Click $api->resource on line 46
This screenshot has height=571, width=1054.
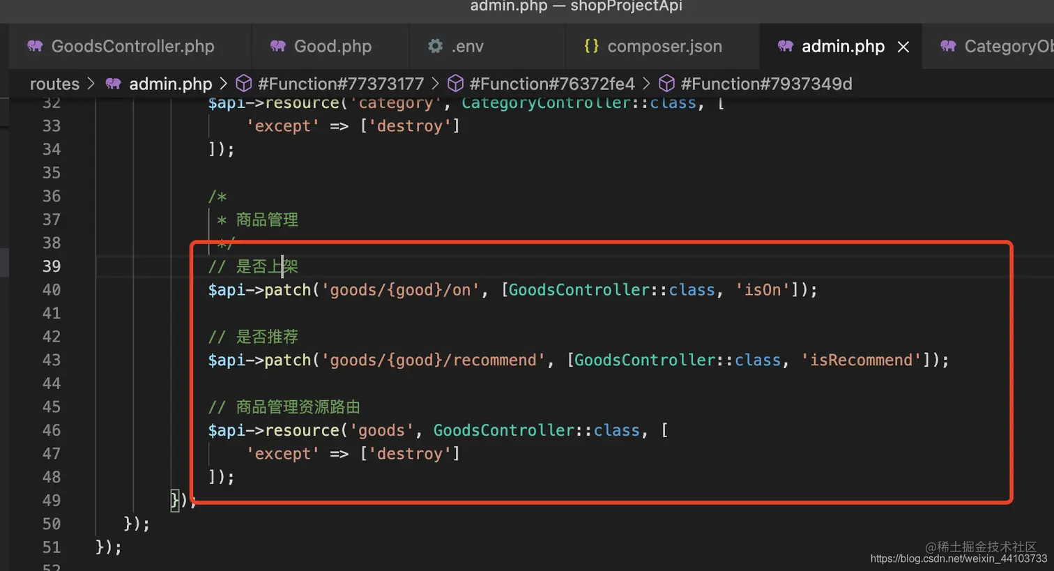tap(273, 430)
